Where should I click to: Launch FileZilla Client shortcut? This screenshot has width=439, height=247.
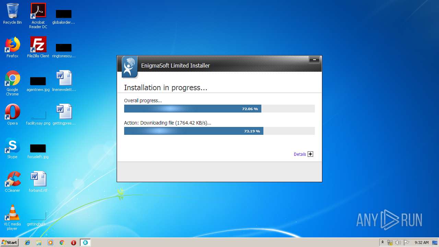(x=38, y=47)
